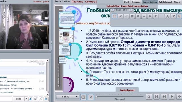Toggle the annotation pen in control panel
The width and height of the screenshot is (182, 102).
tap(91, 97)
